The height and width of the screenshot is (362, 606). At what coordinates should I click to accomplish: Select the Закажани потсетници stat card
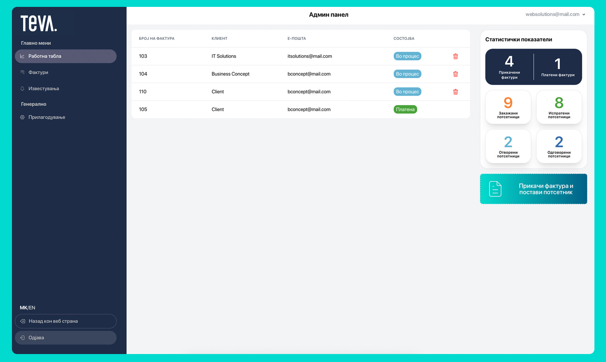[508, 107]
